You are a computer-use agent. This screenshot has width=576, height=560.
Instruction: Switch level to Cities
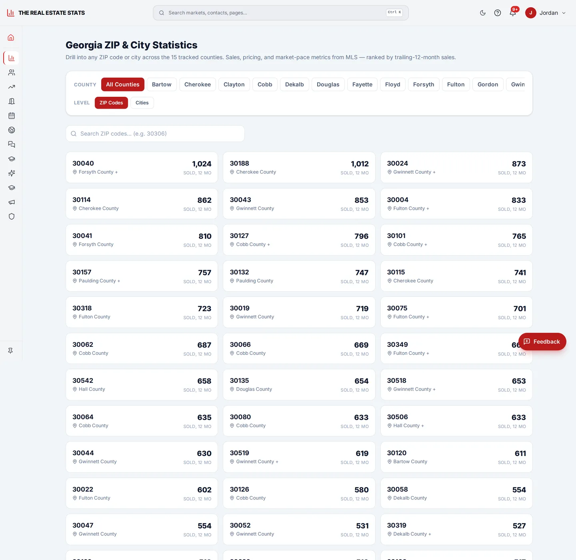click(142, 103)
